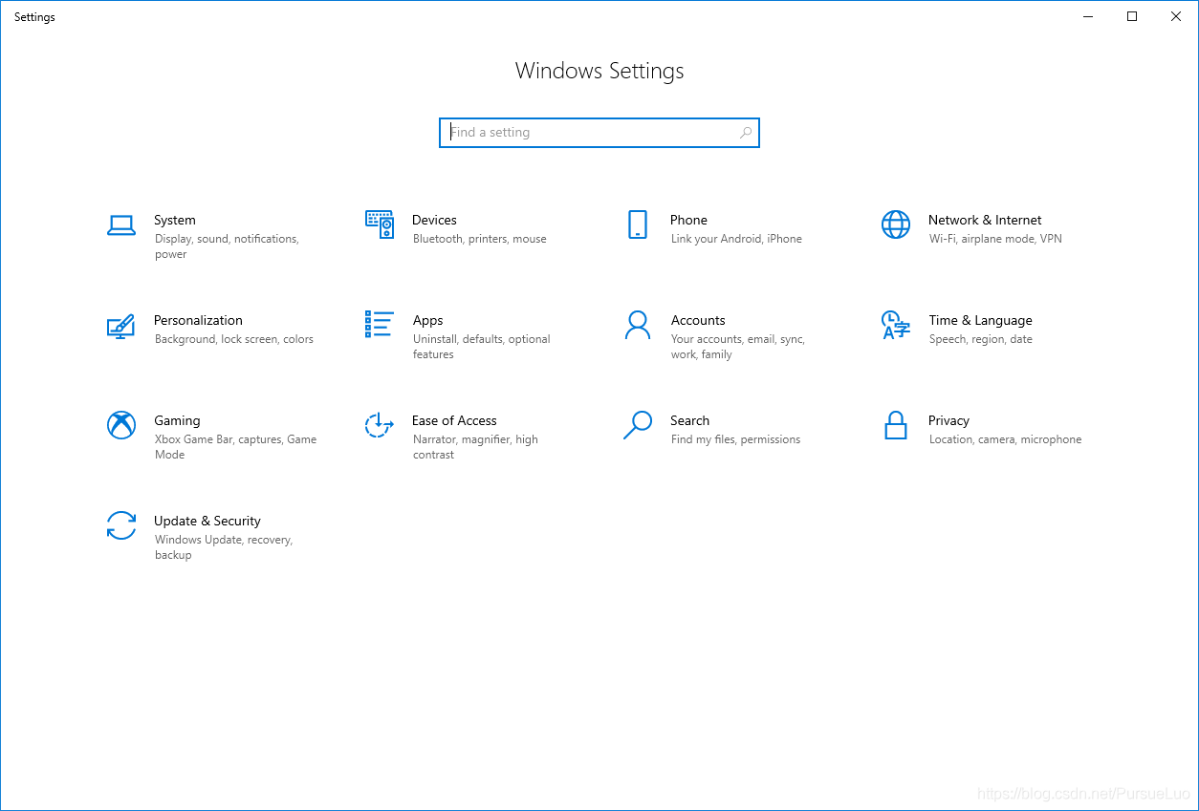1199x811 pixels.
Task: Click 'Link your Android, iPhone' text
Action: click(x=736, y=239)
